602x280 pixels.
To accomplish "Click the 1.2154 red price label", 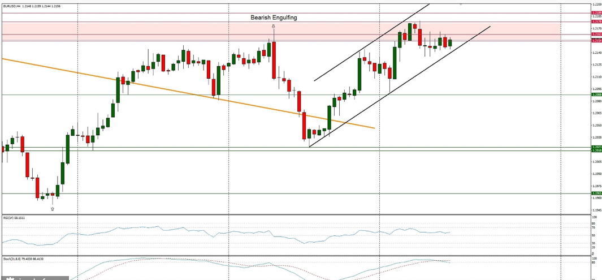I will click(x=596, y=41).
